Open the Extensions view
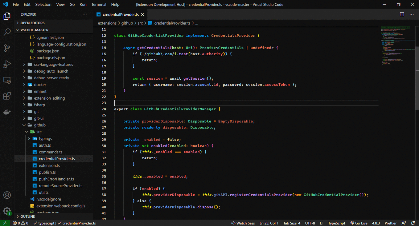 [7, 96]
